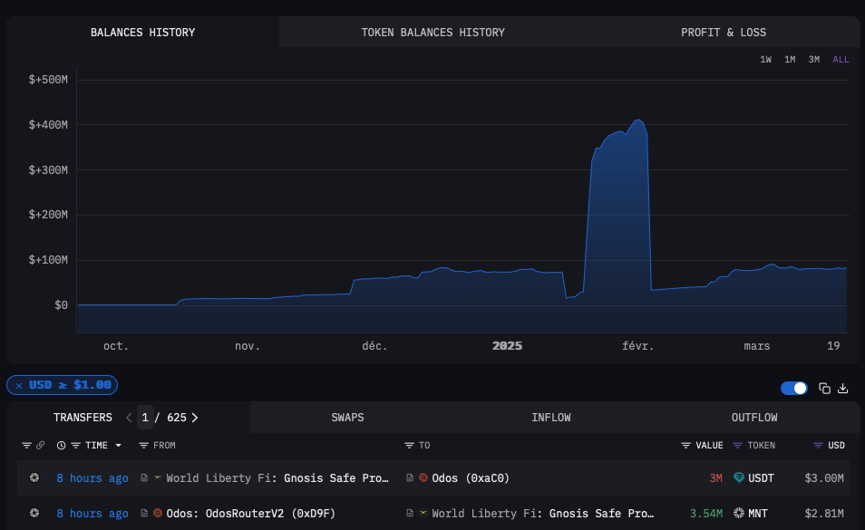
Task: Switch to the Inflow tab
Action: (x=551, y=418)
